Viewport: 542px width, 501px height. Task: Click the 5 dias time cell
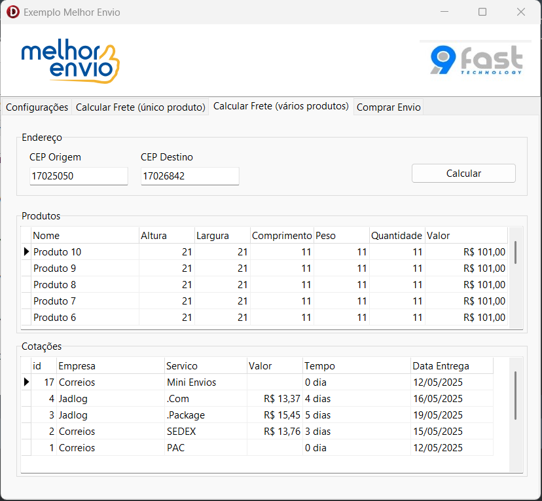357,415
